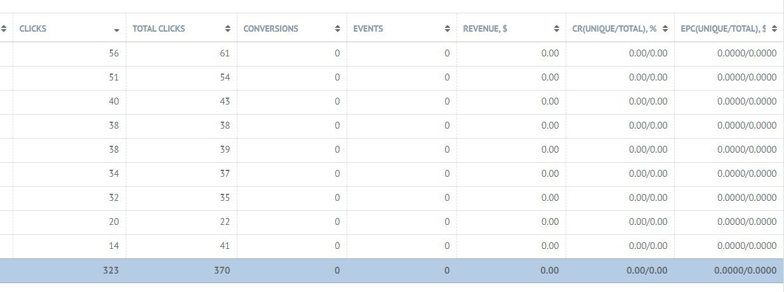The width and height of the screenshot is (784, 292).
Task: Select the Total Clicks value 61
Action: pos(225,53)
